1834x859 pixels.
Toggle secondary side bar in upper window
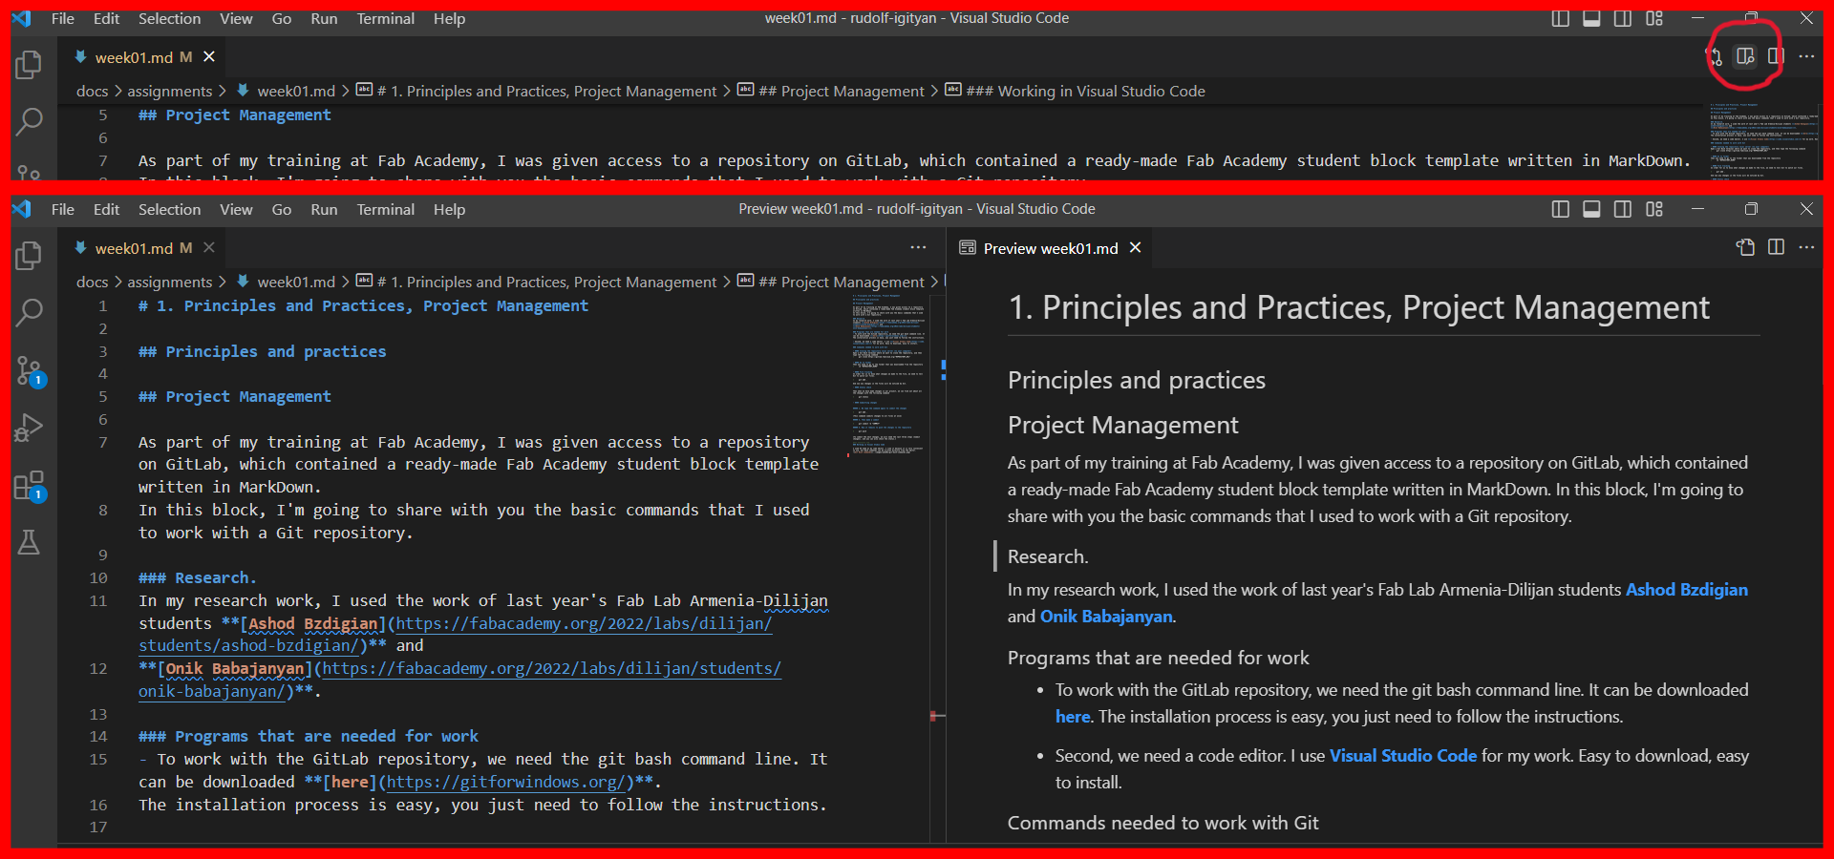point(1623,18)
